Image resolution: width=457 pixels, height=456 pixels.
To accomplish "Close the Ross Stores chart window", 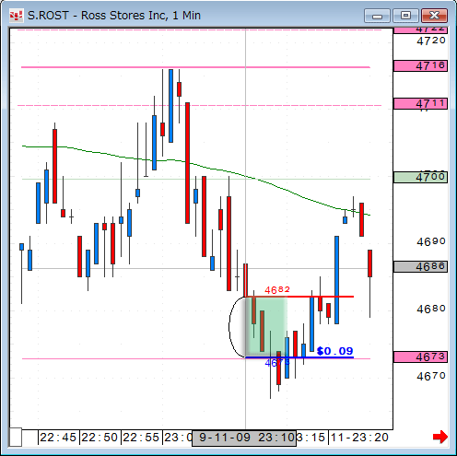I will coord(434,16).
